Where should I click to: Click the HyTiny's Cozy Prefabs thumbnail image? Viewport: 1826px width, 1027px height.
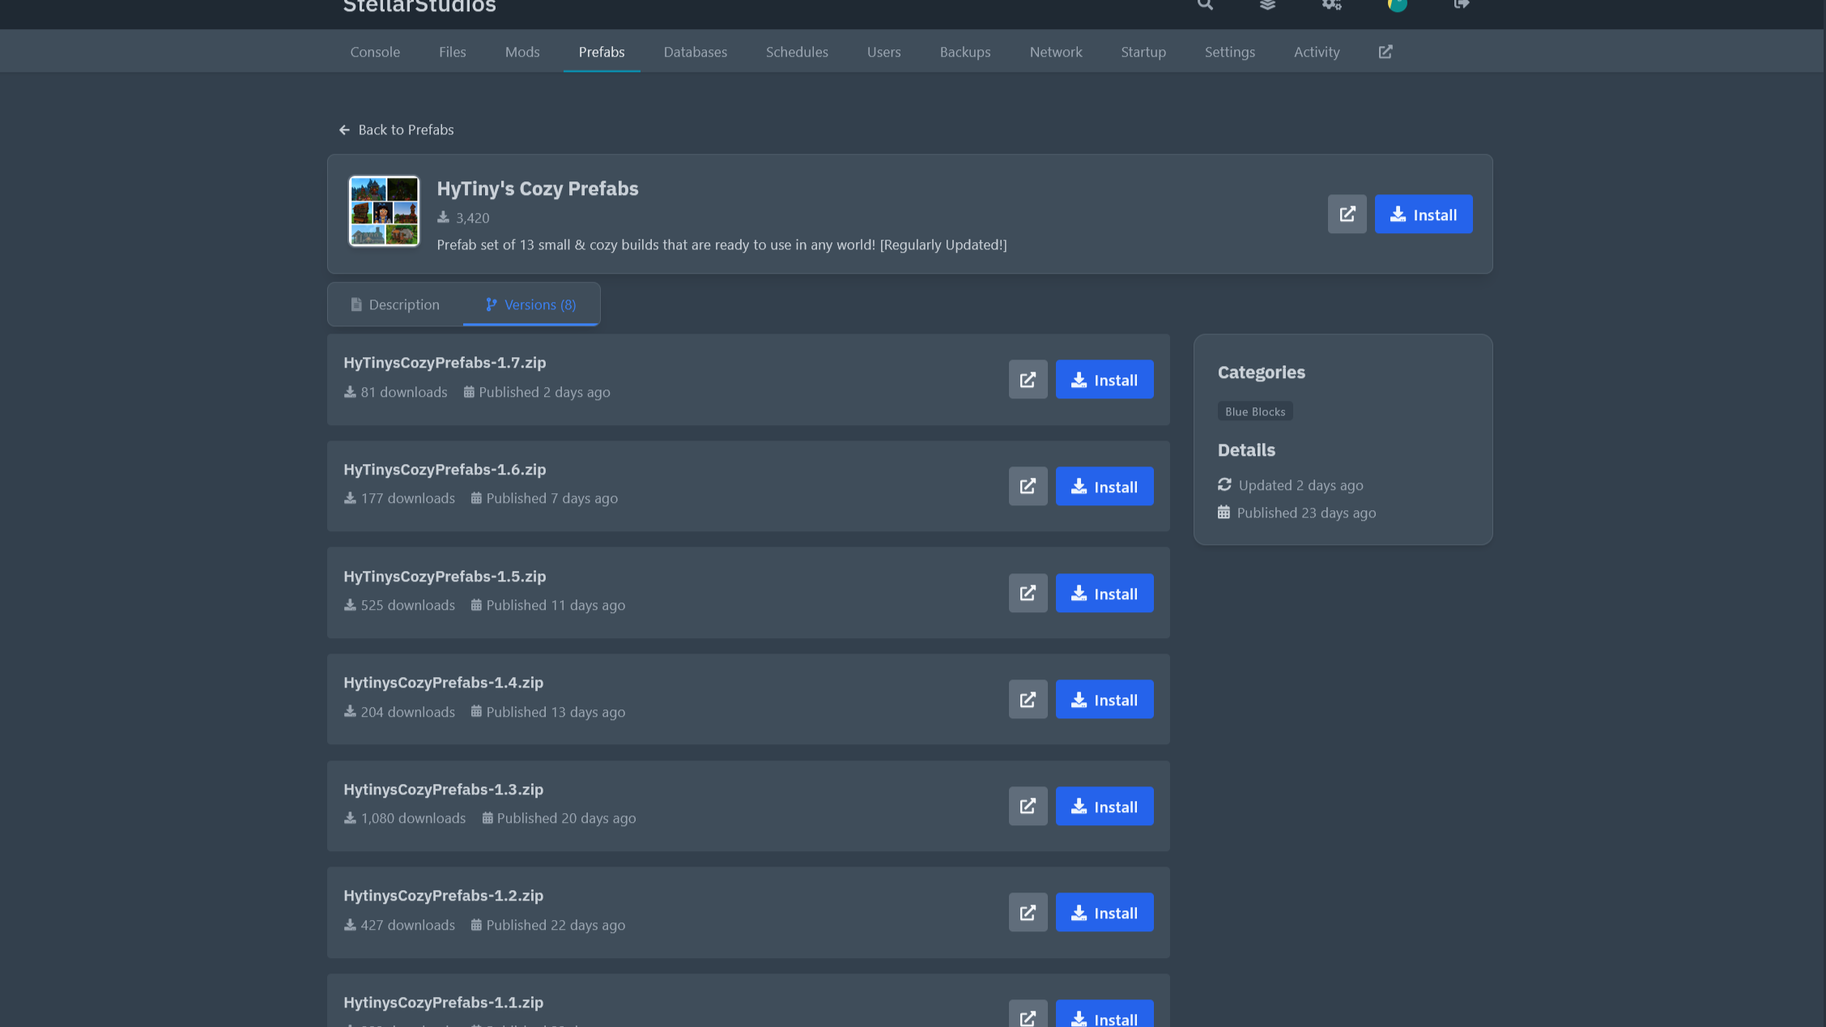click(x=384, y=211)
